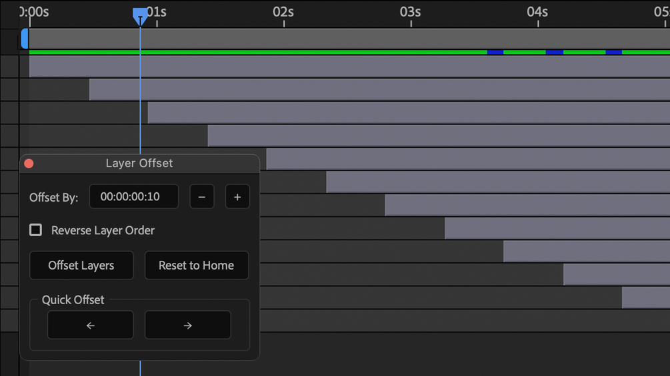Close the Layer Offset panel
This screenshot has width=670, height=376.
29,163
